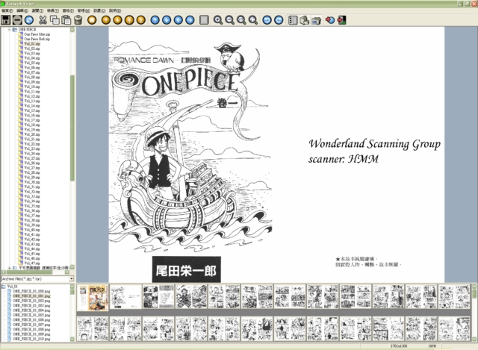478x350 pixels.
Task: Open the 編輯(E) menu
Action: [22, 10]
